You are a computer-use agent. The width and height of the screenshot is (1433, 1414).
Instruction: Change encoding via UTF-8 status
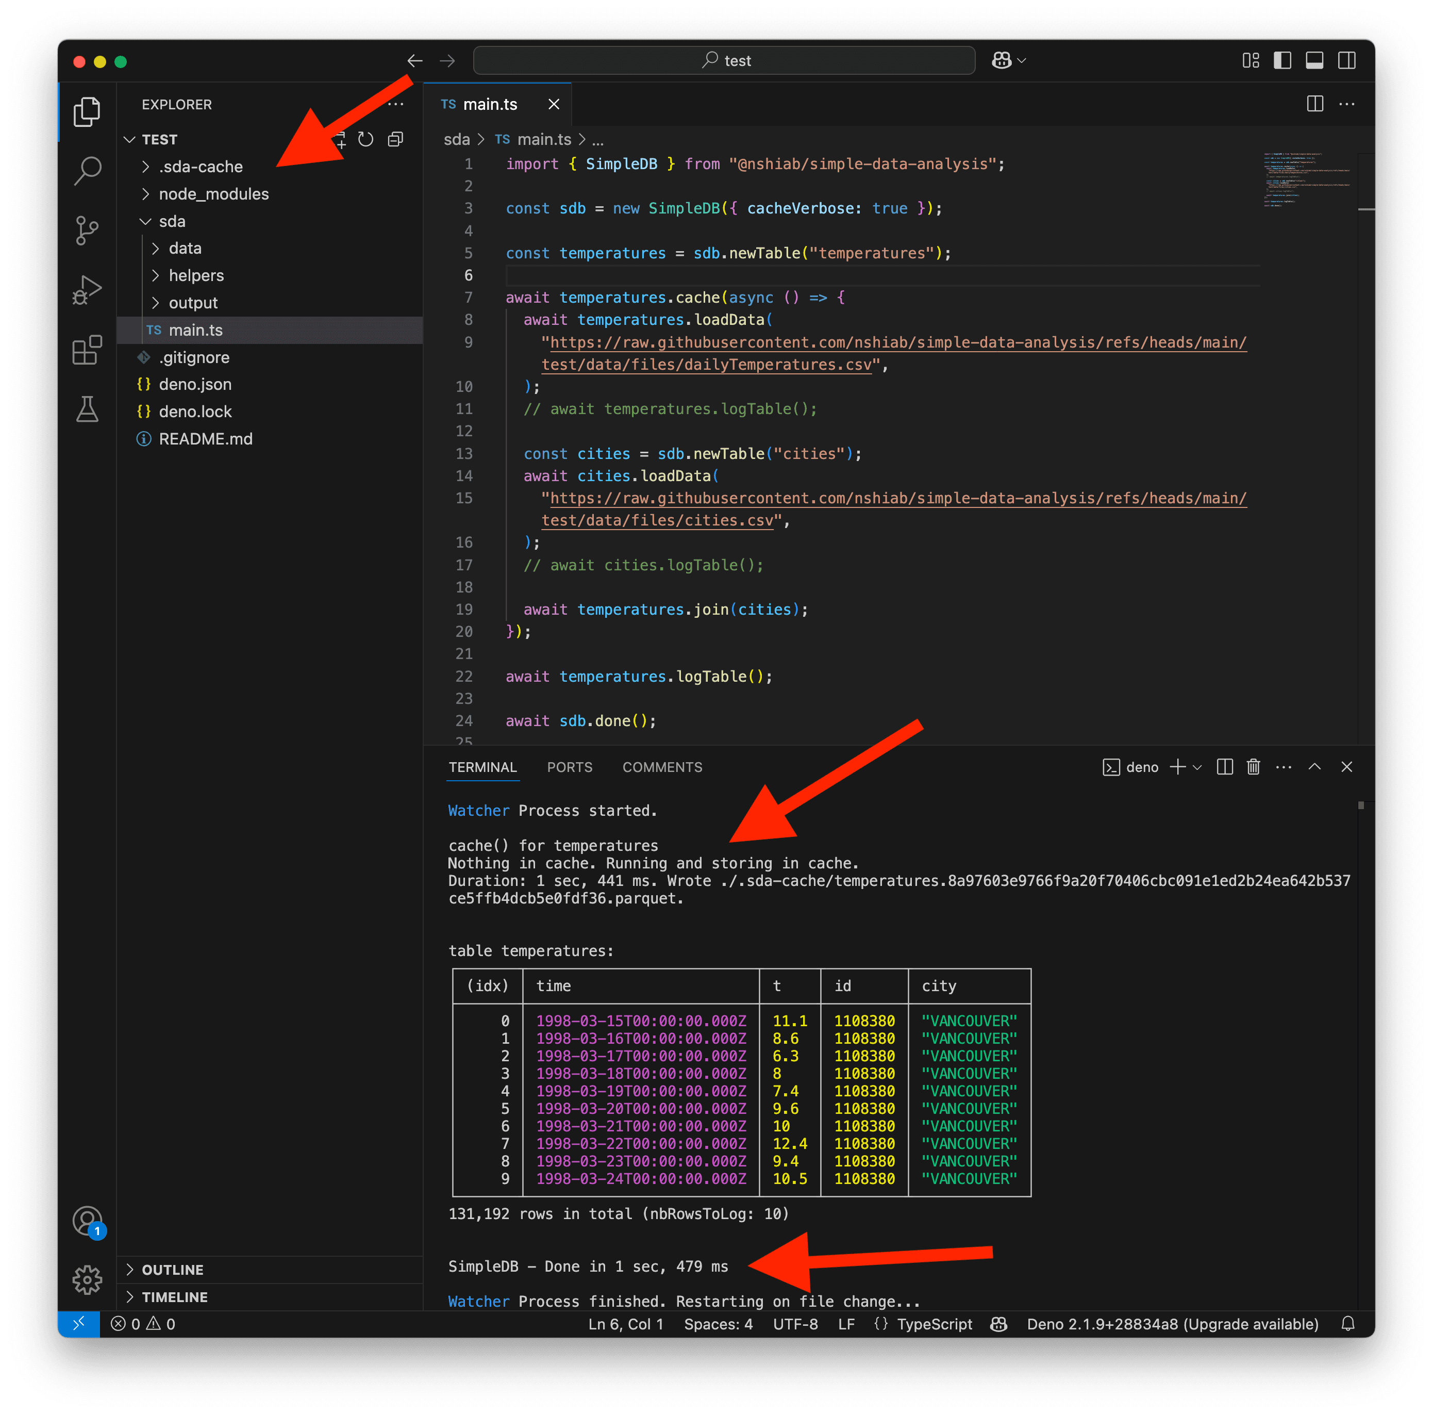(795, 1324)
